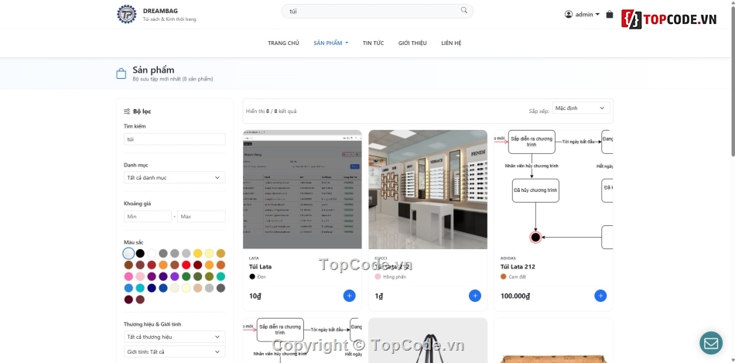Viewport: 735px width, 363px height.
Task: Click the Đen color label
Action: 261,277
